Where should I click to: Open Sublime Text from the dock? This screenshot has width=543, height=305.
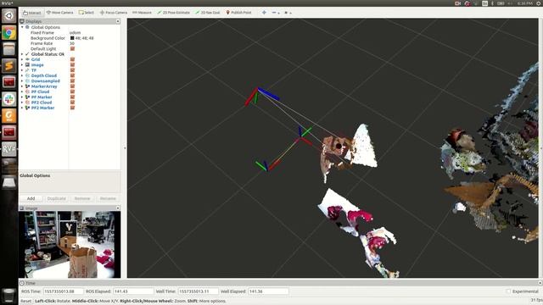[x=9, y=65]
